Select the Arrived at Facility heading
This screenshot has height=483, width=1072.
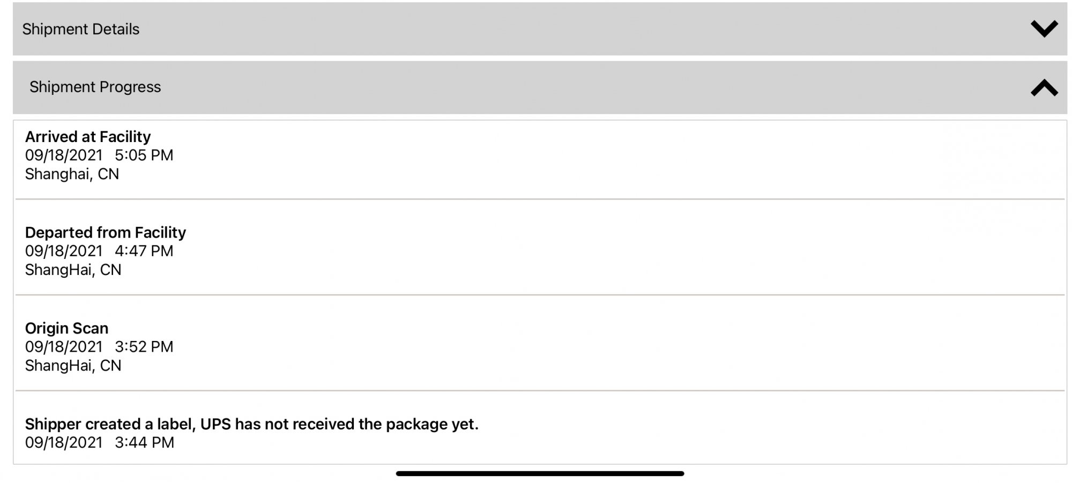pos(88,137)
